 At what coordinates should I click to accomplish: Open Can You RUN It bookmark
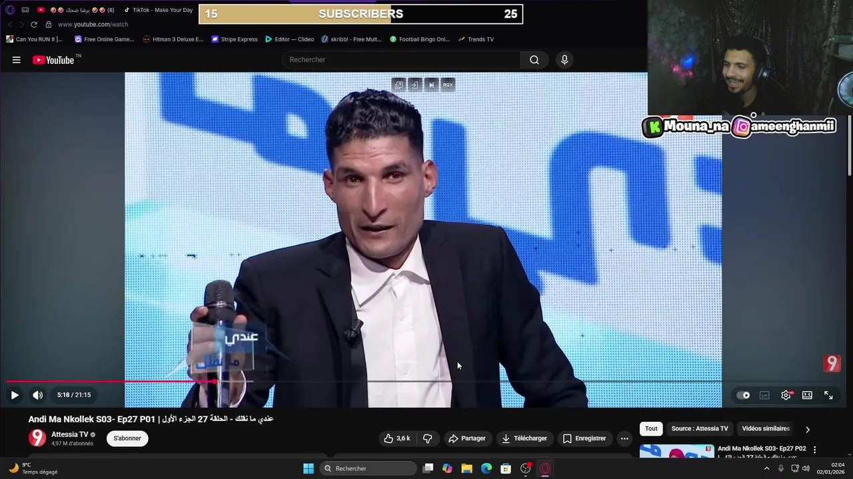[34, 39]
